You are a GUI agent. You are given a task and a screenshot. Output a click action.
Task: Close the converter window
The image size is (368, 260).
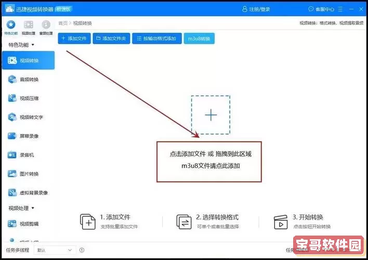coord(361,9)
